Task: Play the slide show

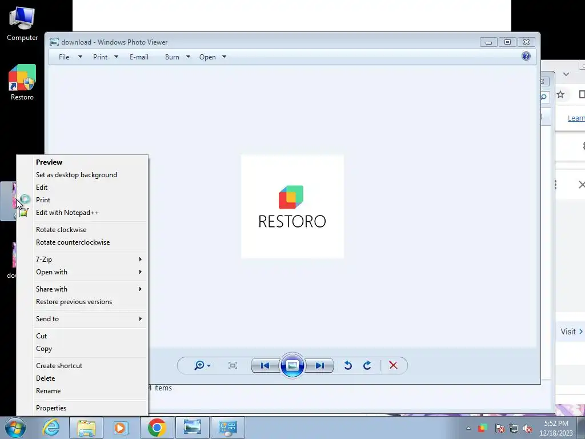Action: (x=292, y=365)
